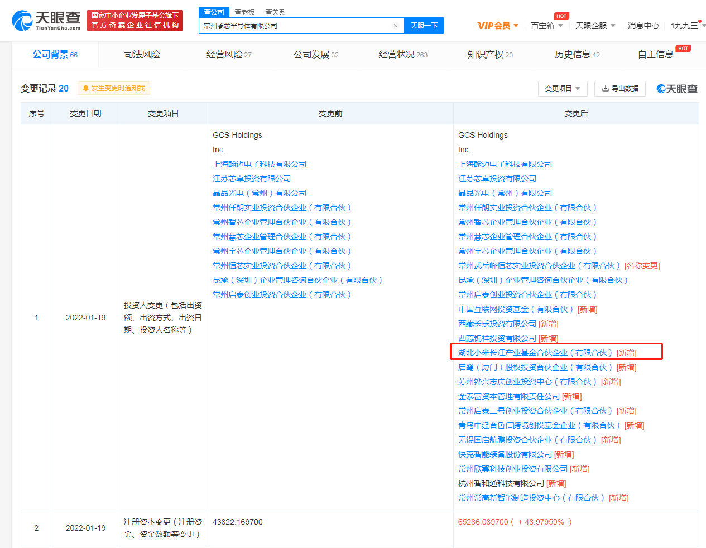Expand the 变更项目 filter dropdown

click(x=563, y=88)
